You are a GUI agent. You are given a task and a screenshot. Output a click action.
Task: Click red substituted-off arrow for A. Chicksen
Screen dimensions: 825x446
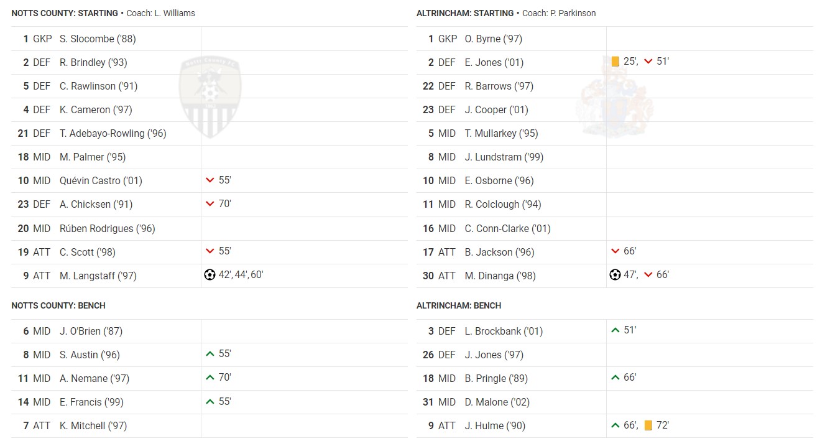click(x=210, y=204)
